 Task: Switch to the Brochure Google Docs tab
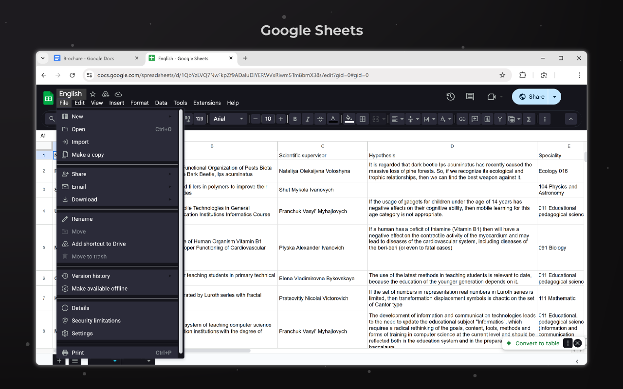click(x=92, y=58)
